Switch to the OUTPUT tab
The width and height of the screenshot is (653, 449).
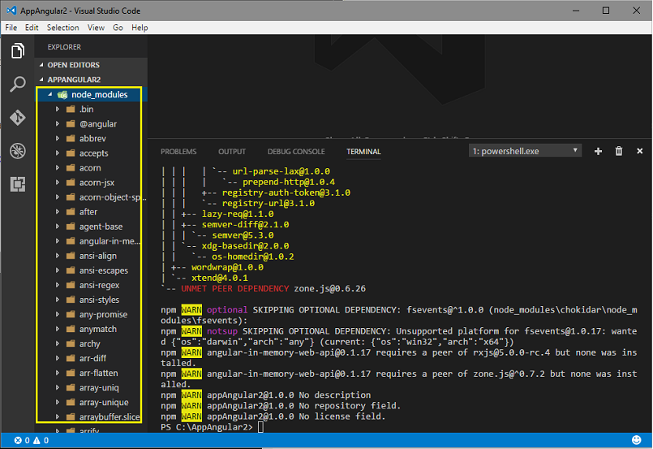[x=232, y=152]
